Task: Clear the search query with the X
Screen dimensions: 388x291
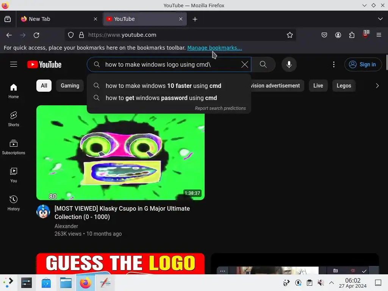Action: (244, 64)
